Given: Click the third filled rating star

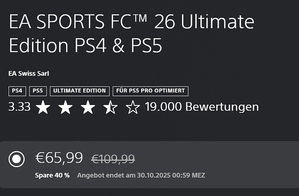Looking at the screenshot, I should [88, 107].
